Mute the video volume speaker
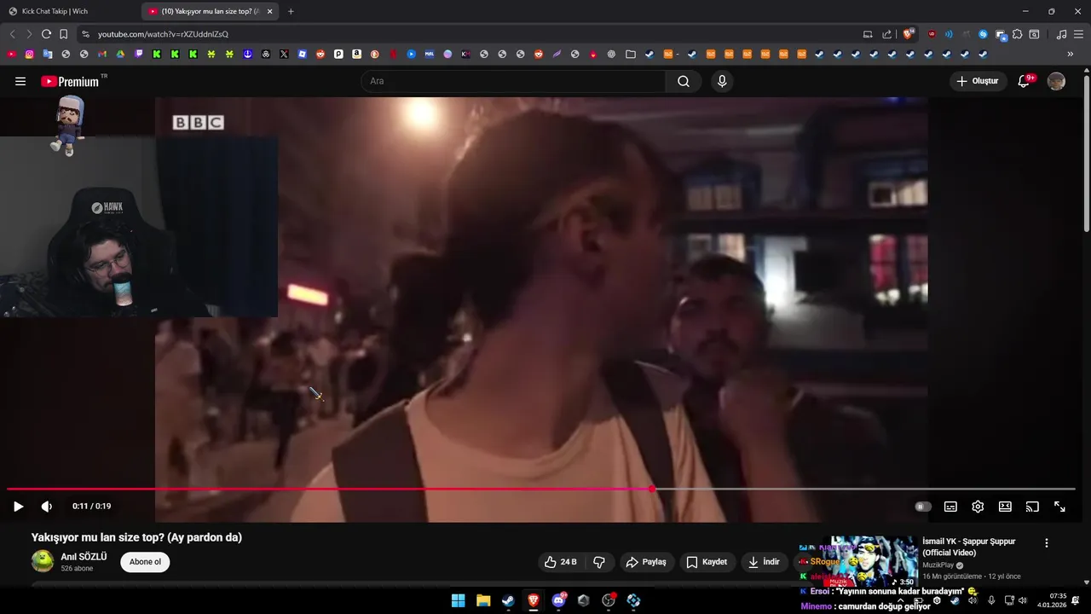Screen dimensions: 1091x614 coord(47,507)
